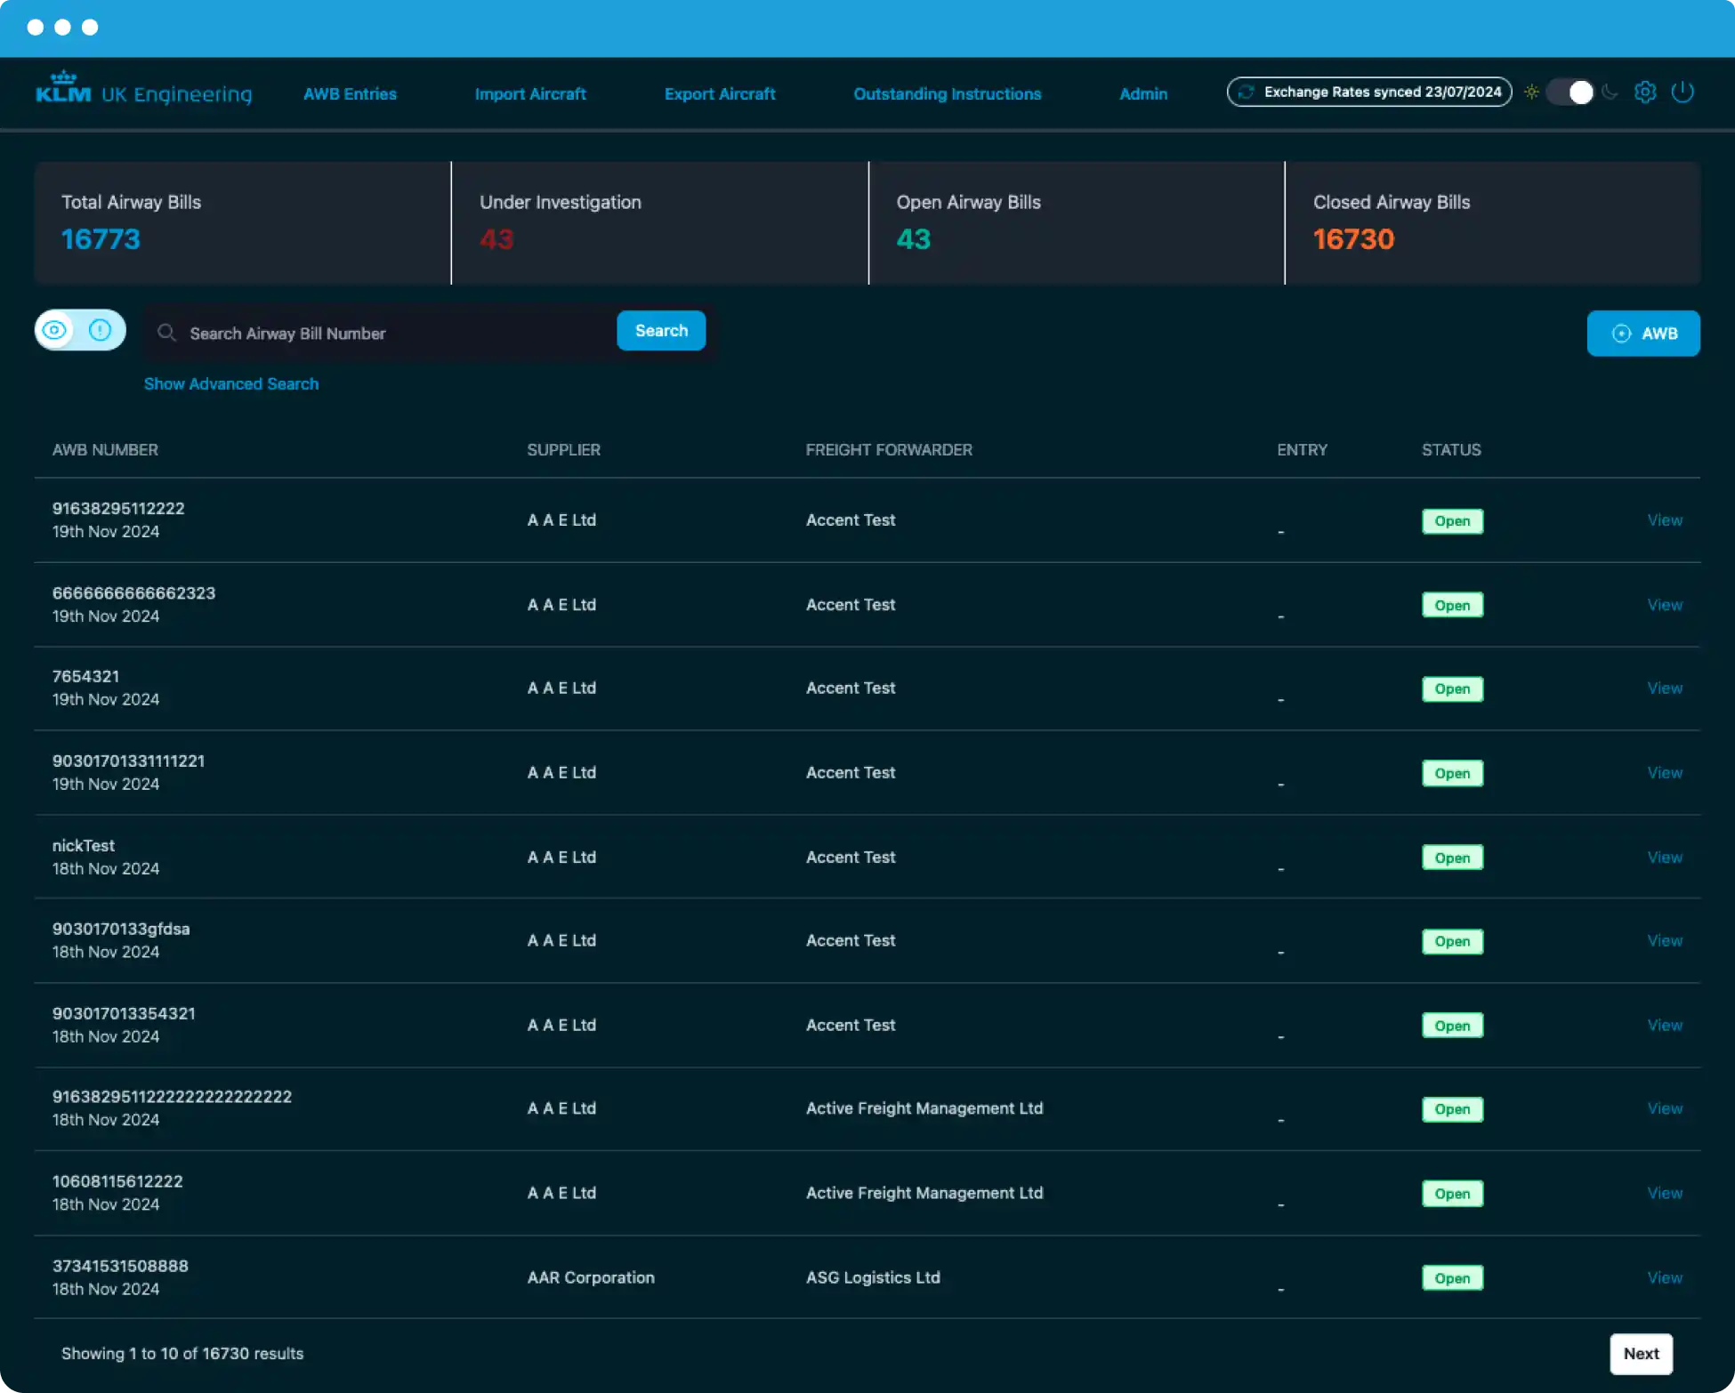Select the eye icon on the view toggle
Viewport: 1735px width, 1393px height.
point(55,329)
